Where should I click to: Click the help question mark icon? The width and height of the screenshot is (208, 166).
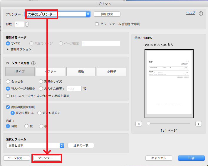[201, 13]
